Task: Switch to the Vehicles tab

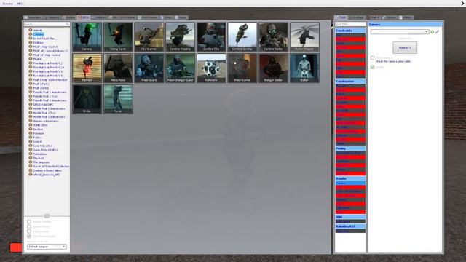Action: point(99,17)
